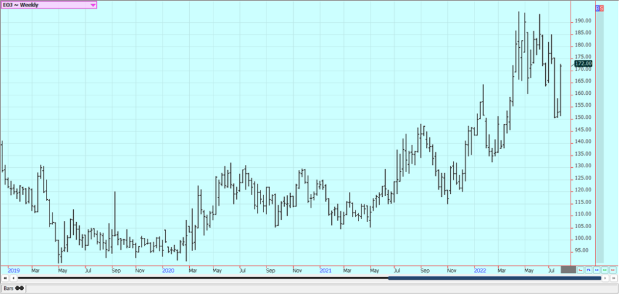The width and height of the screenshot is (619, 294).
Task: Click the tall teal bar under B S
Action: (x=600, y=137)
